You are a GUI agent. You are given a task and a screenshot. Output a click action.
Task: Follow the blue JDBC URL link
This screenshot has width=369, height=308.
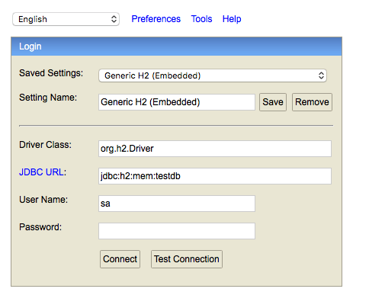coord(41,172)
